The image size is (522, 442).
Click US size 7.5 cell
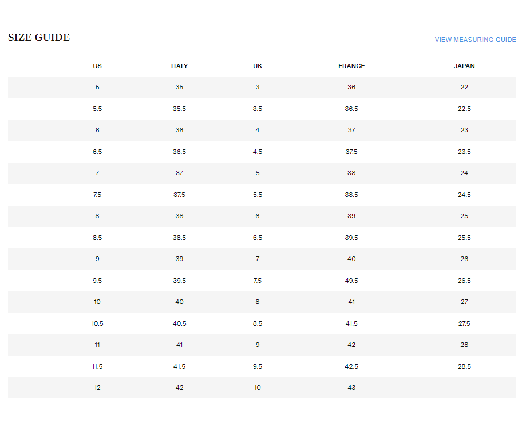coord(97,195)
